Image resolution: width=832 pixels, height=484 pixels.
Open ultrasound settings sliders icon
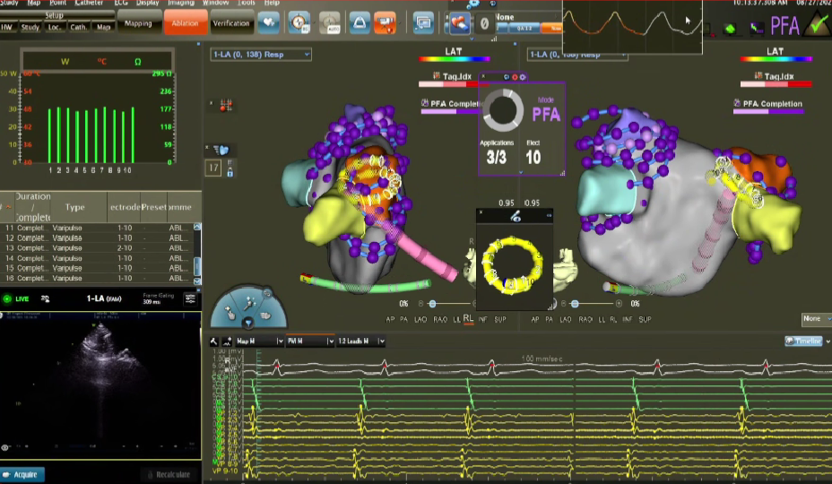(190, 298)
